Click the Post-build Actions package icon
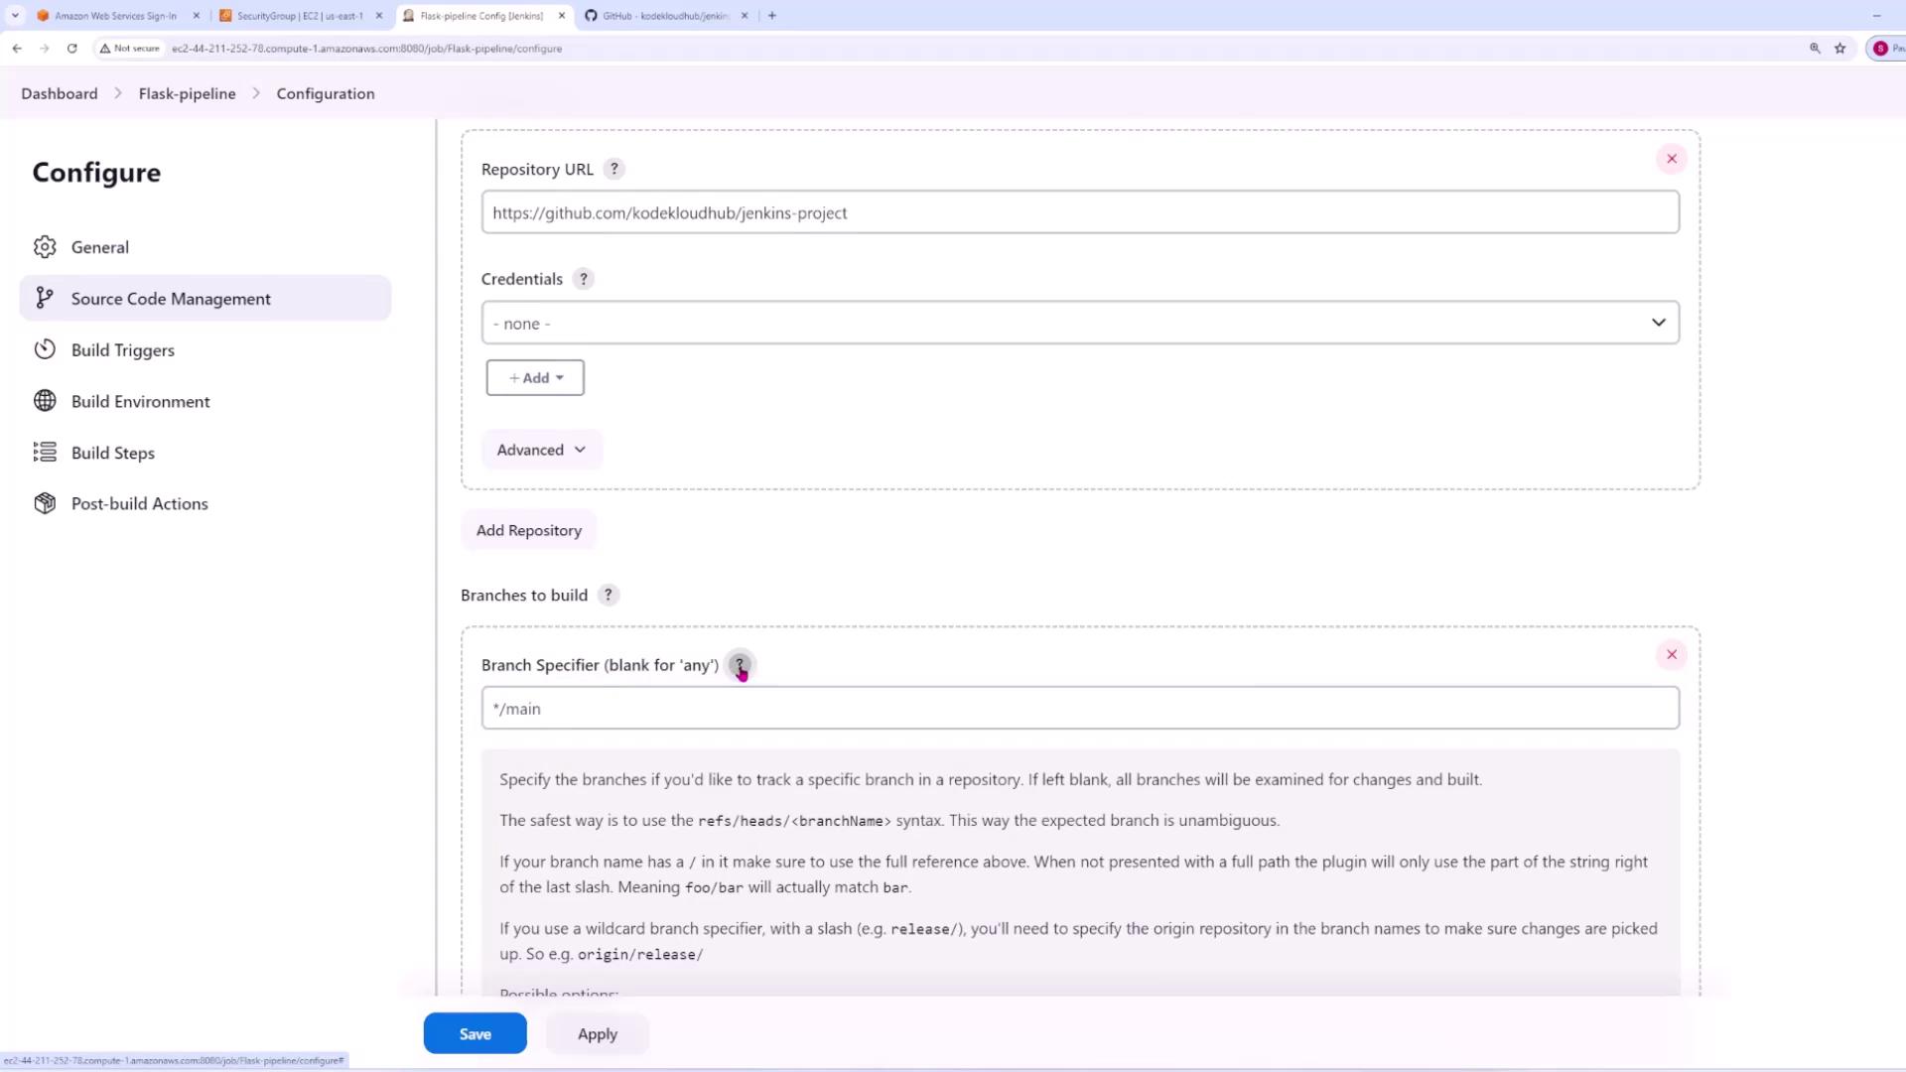 tap(45, 503)
